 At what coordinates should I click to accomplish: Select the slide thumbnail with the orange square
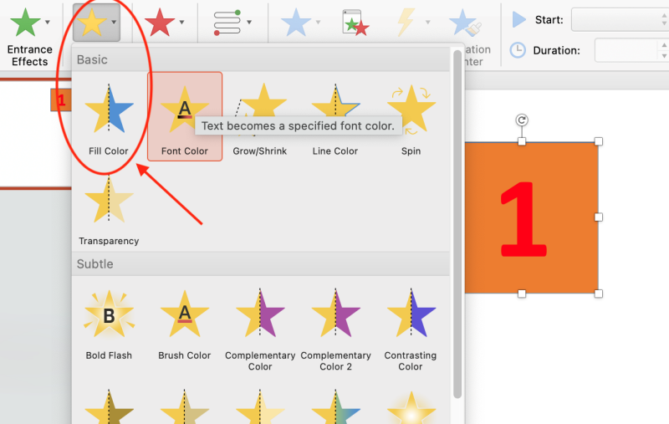pos(60,100)
